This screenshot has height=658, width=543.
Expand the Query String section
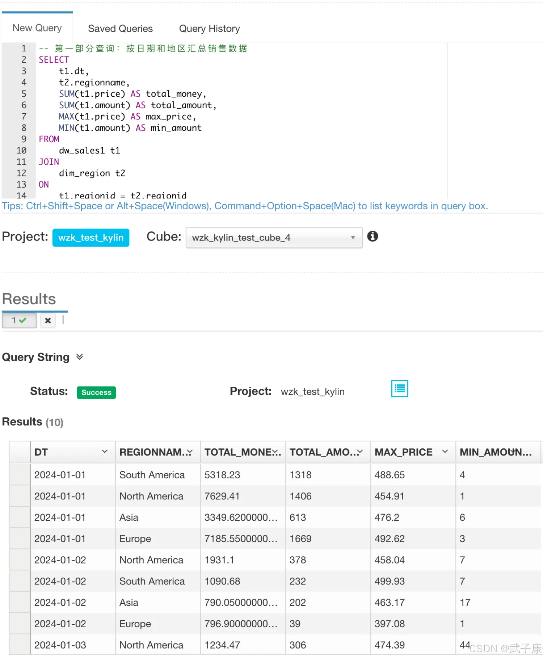coord(80,357)
